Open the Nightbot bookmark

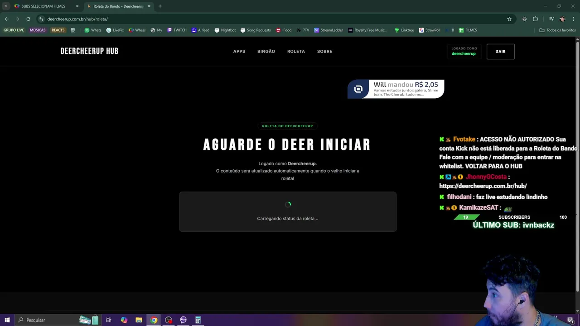[x=225, y=30]
